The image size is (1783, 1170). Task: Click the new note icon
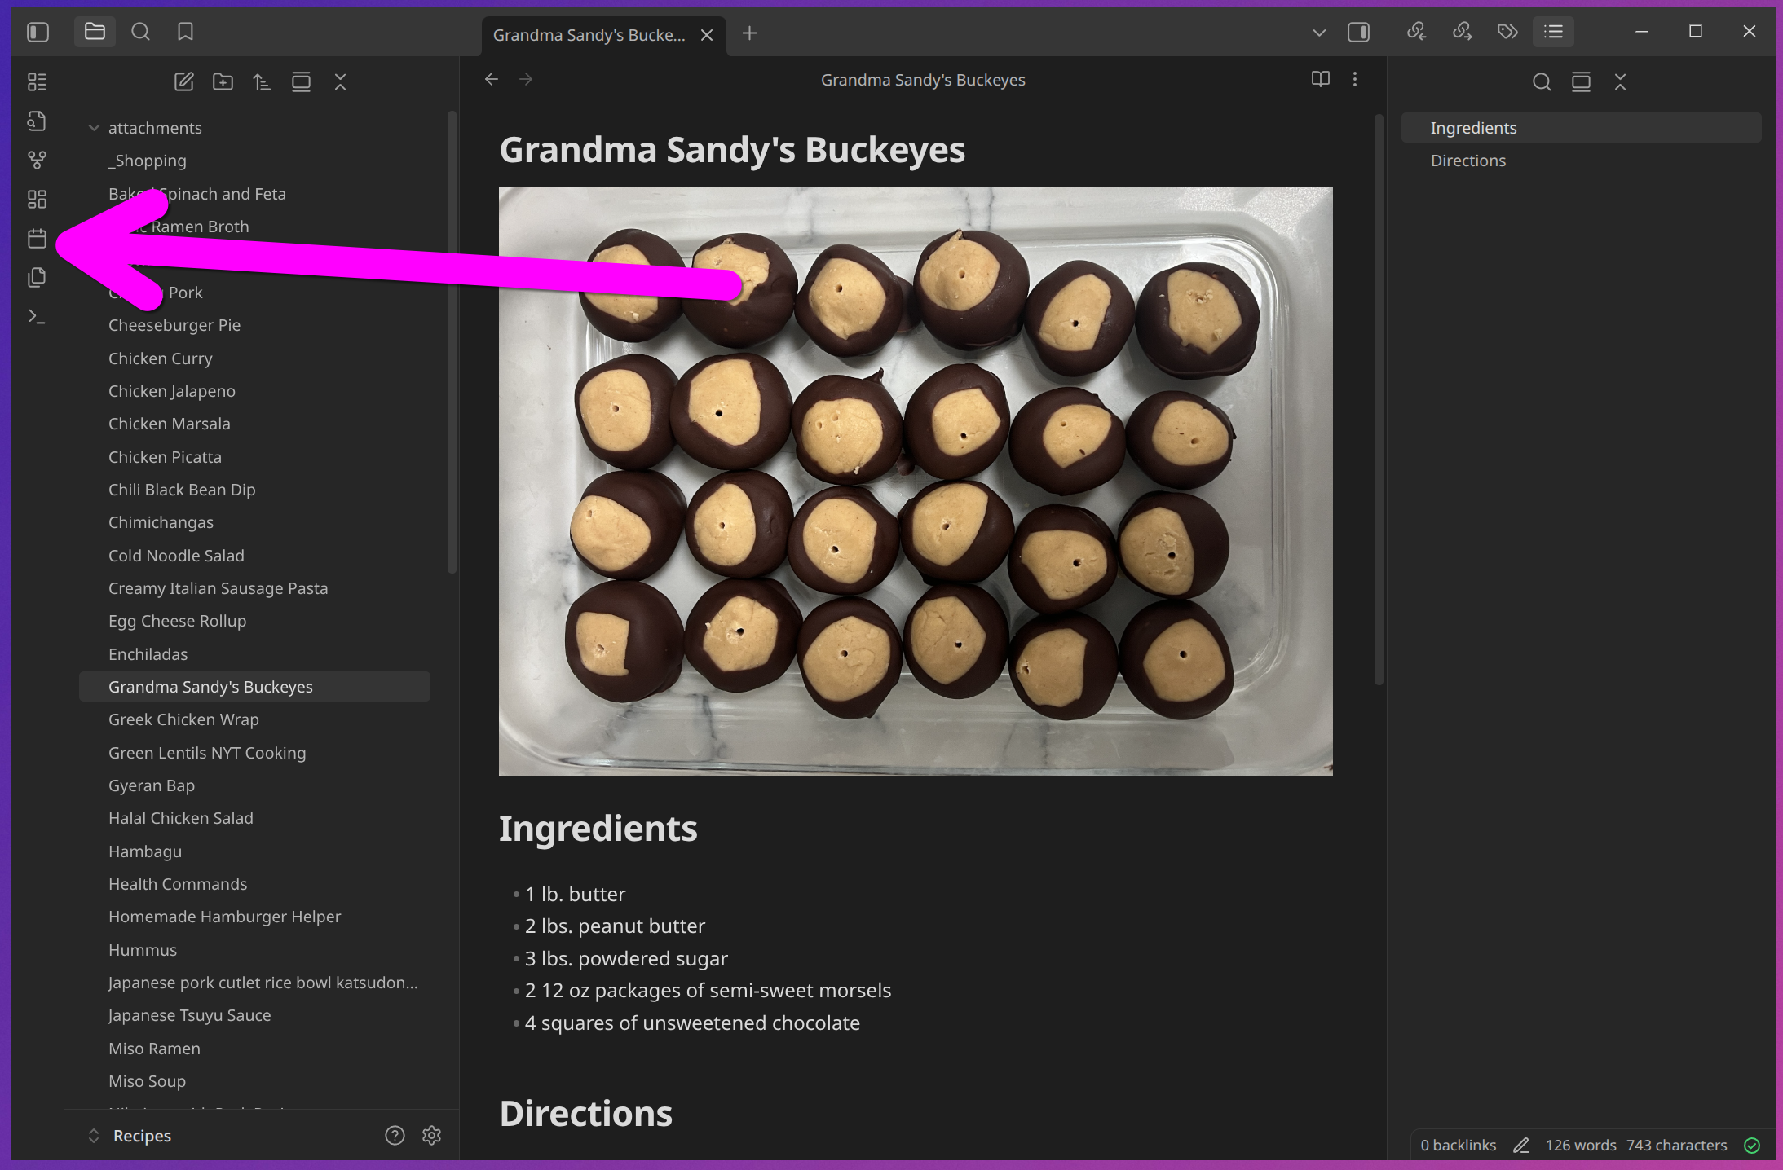pos(183,81)
